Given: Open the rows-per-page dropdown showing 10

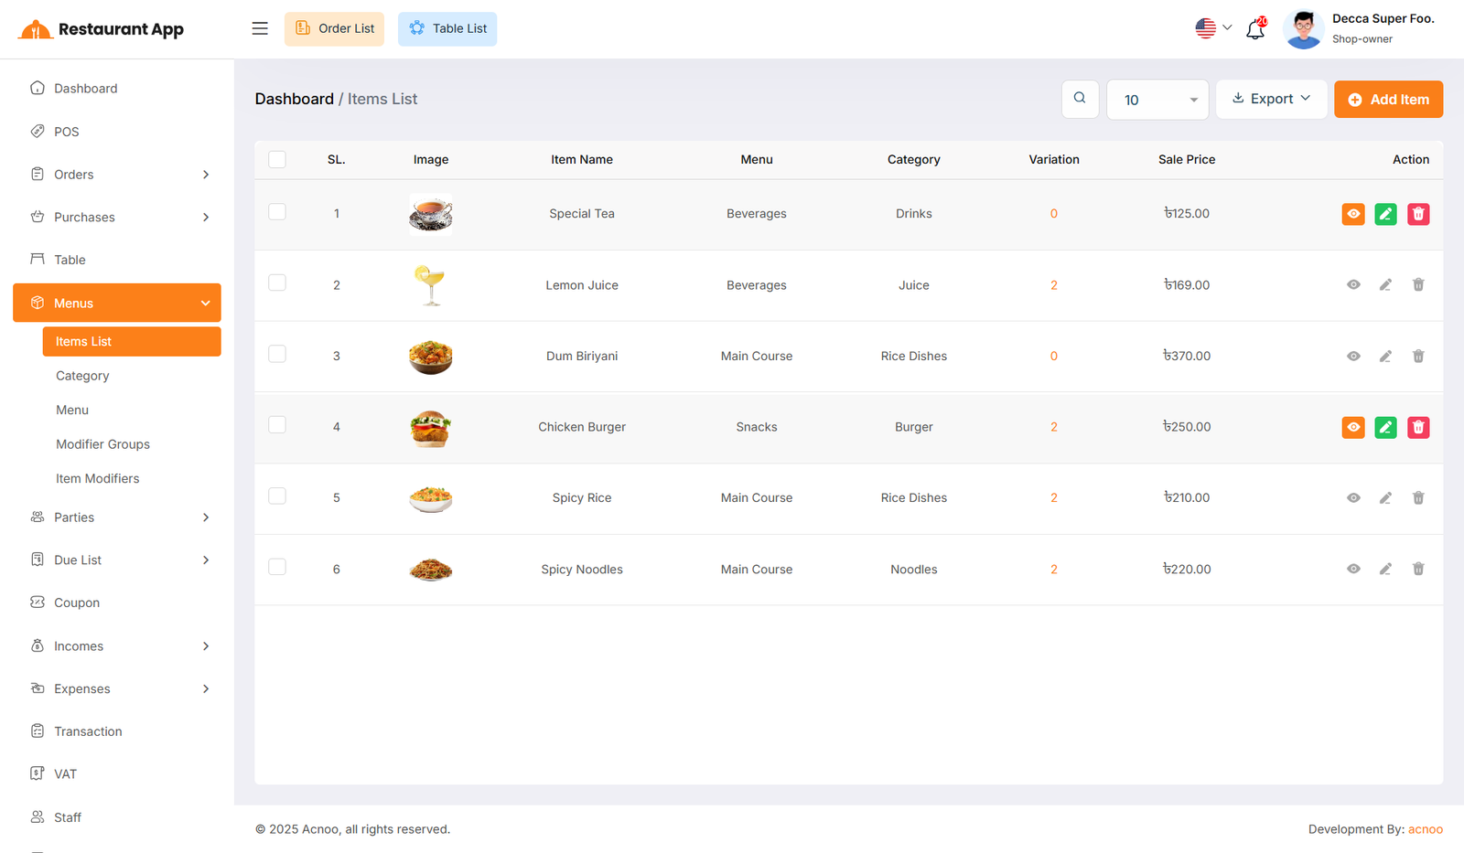Looking at the screenshot, I should click(x=1157, y=100).
